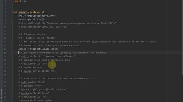
Task: Open the Structure tool window tab
Action: pyautogui.click(x=1, y=93)
